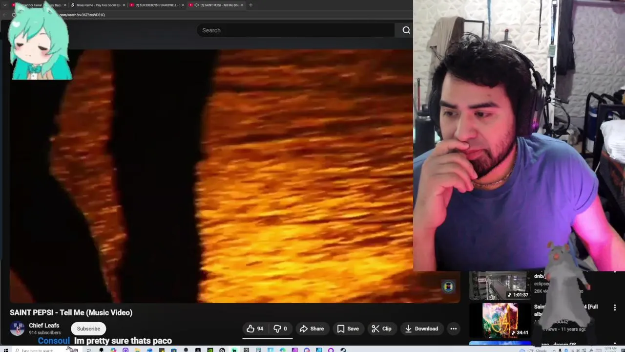Image resolution: width=625 pixels, height=352 pixels.
Task: Like the video with 94 likes
Action: click(255, 329)
